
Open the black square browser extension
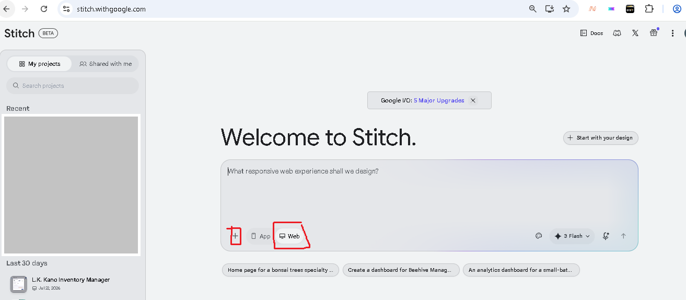tap(630, 9)
